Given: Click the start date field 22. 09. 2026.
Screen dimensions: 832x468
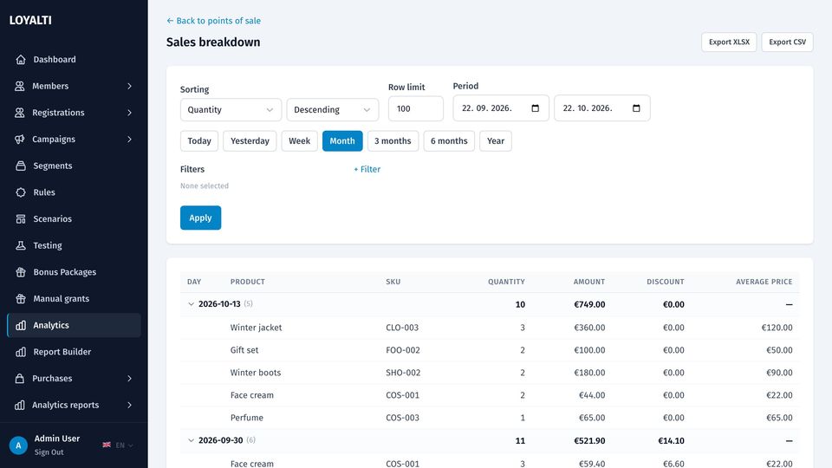Looking at the screenshot, I should click(x=501, y=108).
